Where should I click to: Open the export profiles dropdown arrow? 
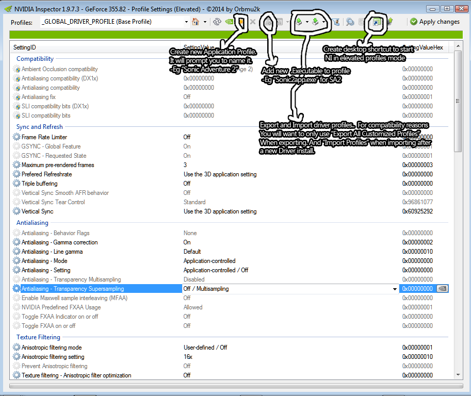click(x=307, y=22)
